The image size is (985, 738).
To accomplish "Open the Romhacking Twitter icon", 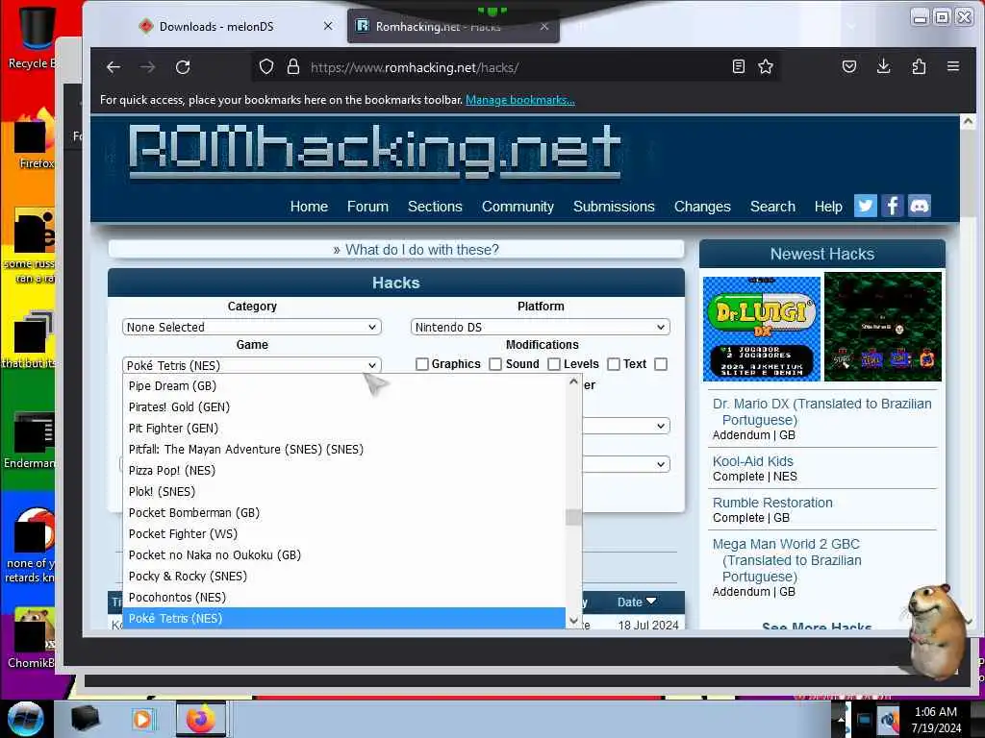I will (866, 206).
